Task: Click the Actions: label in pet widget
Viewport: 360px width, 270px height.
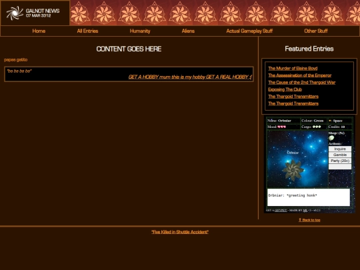Action: pos(335,144)
